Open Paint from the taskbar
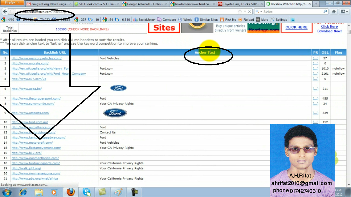This screenshot has height=197, width=351. pyautogui.click(x=118, y=192)
